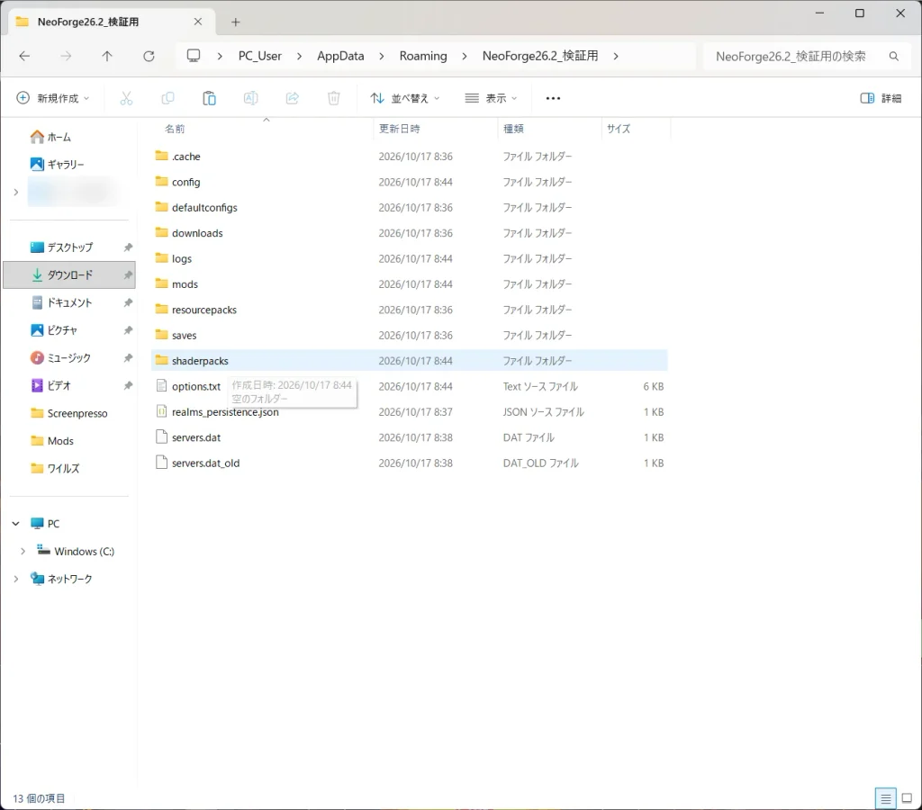The width and height of the screenshot is (922, 810).
Task: Click the Paste clipboard icon
Action: point(209,98)
